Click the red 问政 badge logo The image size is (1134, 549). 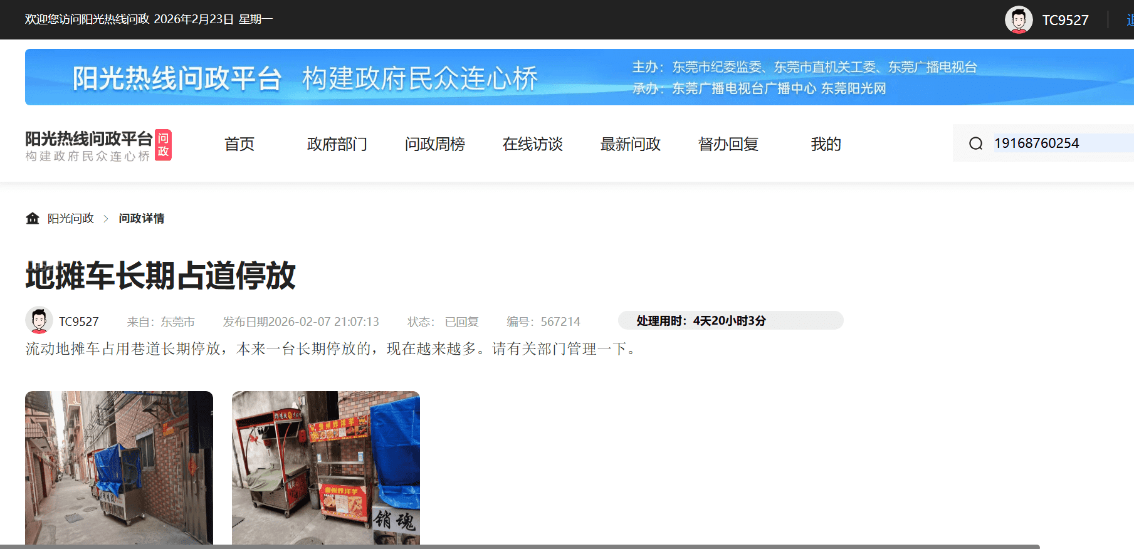[x=163, y=145]
